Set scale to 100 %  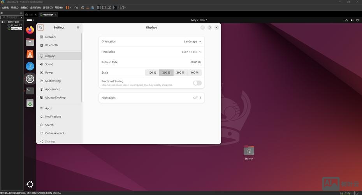click(152, 73)
